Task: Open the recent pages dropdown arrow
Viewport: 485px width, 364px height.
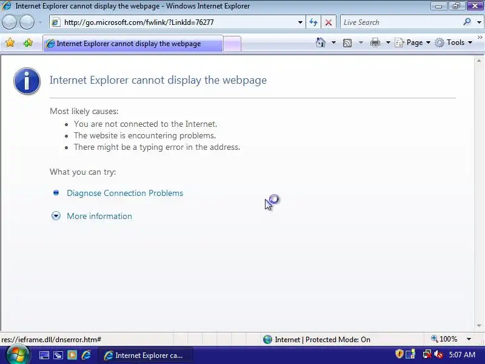Action: [41, 22]
